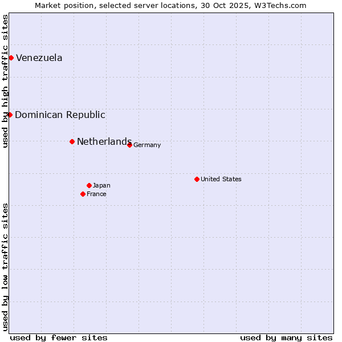The height and width of the screenshot is (342, 342).
Task: Click the Venezuela red data point
Action: [11, 58]
